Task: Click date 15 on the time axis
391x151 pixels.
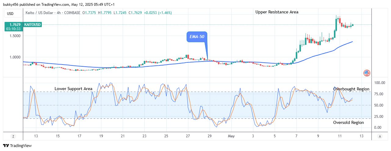Action: [x=58, y=136]
